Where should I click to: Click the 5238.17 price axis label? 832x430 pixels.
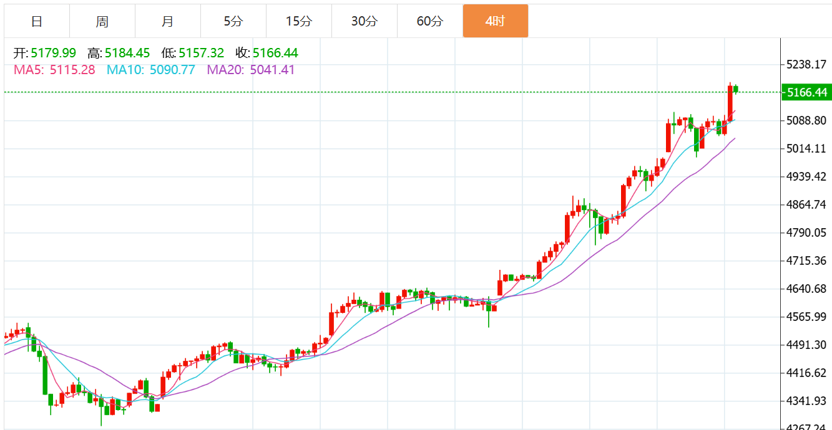807,65
